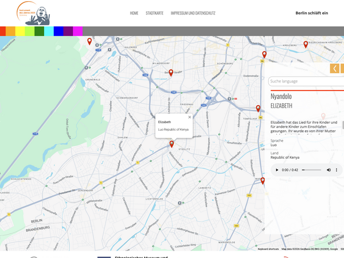Click Luo Republic of Kenya in popup

173,130
